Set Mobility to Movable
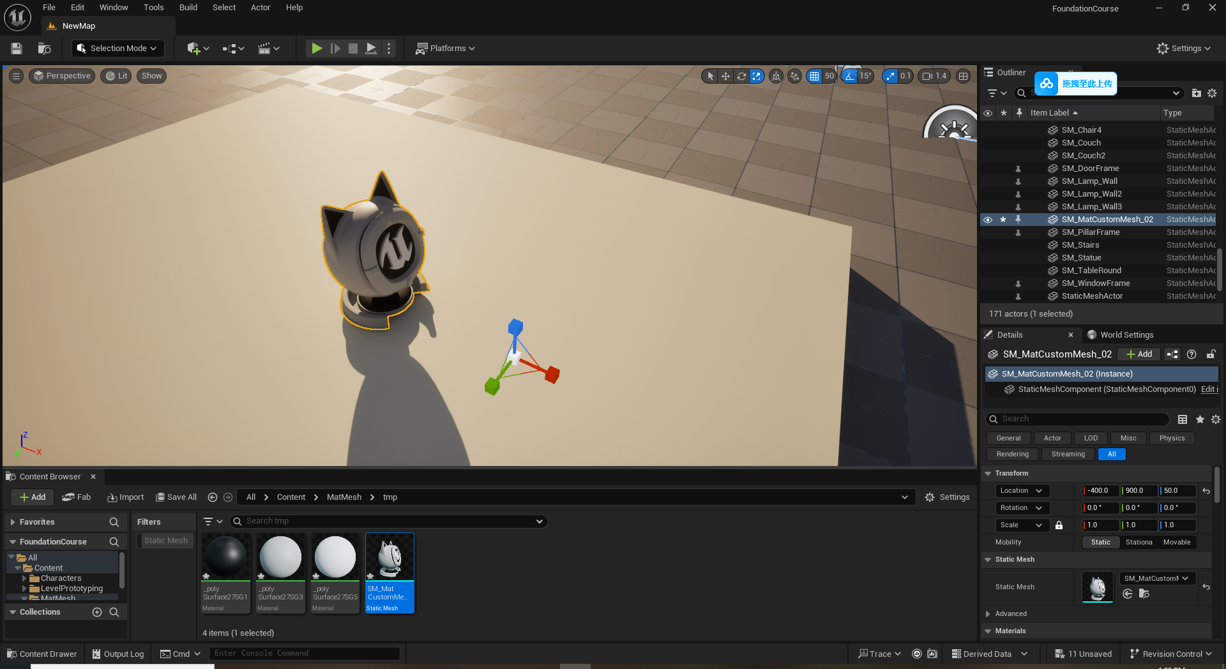This screenshot has width=1226, height=669. click(1177, 543)
